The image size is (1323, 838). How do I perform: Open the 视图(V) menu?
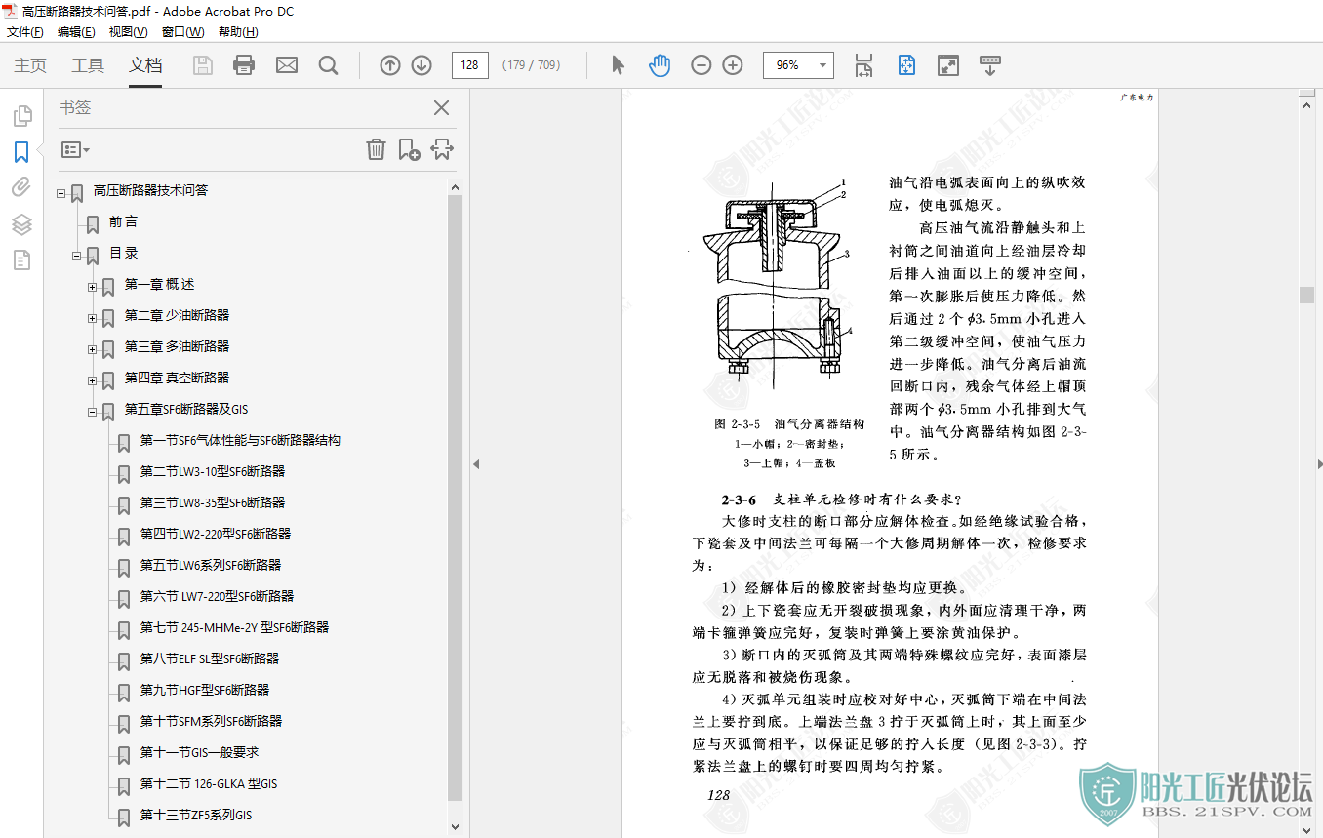[x=129, y=32]
